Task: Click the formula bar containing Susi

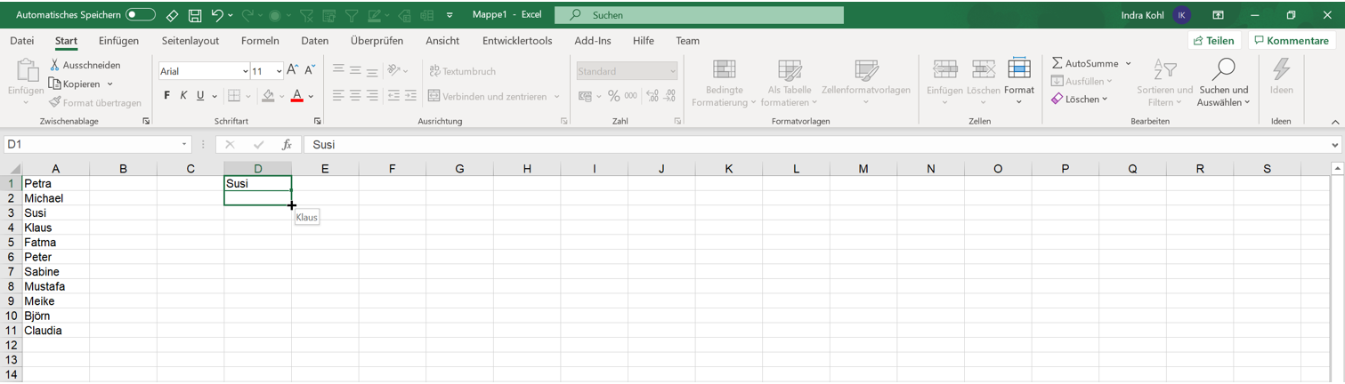Action: [816, 144]
